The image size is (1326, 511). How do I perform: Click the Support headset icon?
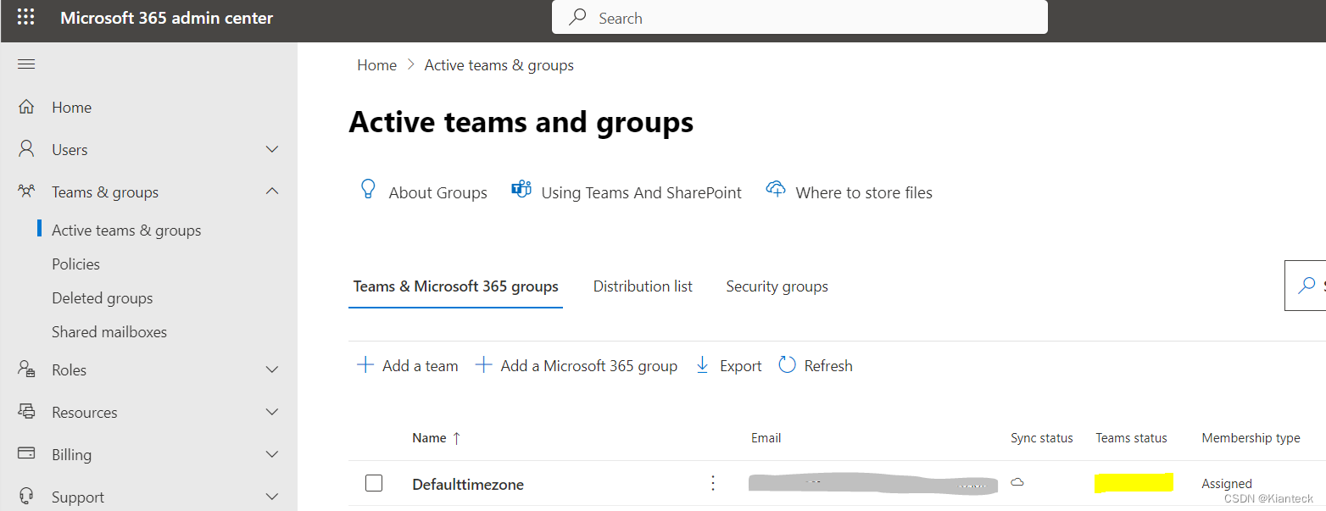pos(26,497)
